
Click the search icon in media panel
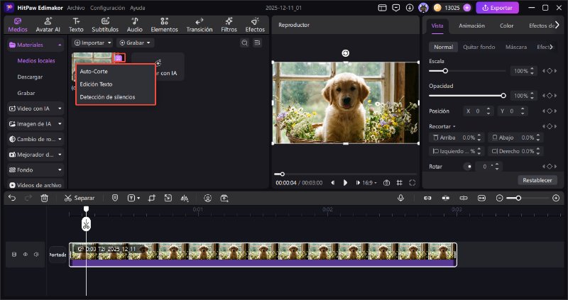pos(244,43)
